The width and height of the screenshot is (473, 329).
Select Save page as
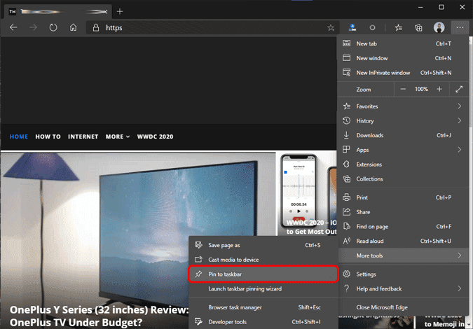pos(263,245)
